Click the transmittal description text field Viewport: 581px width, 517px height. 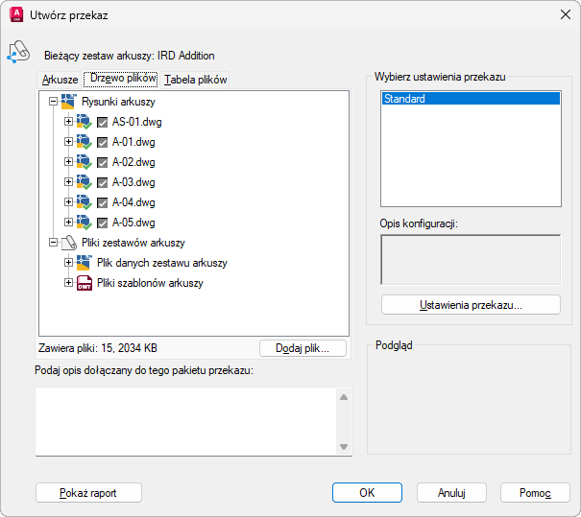point(184,420)
